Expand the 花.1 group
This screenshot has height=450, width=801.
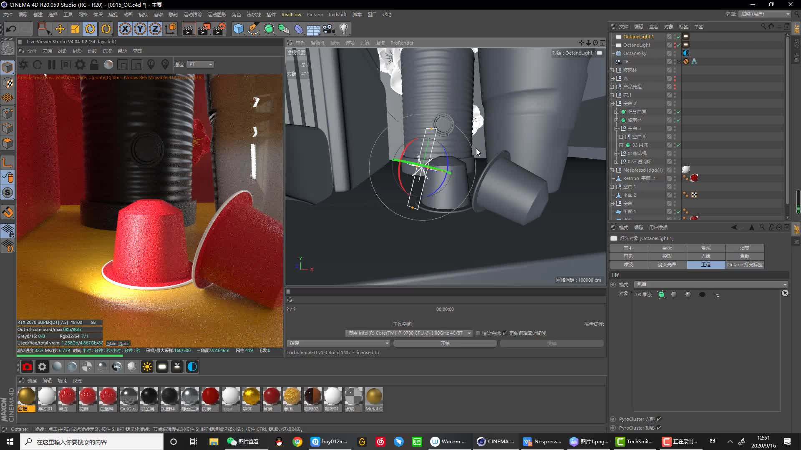pos(612,95)
